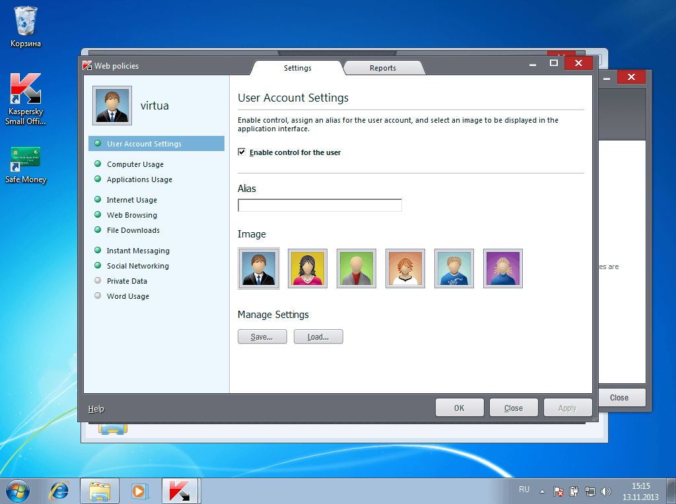Image resolution: width=676 pixels, height=504 pixels.
Task: Toggle Enable control for the user checkbox
Action: point(242,152)
